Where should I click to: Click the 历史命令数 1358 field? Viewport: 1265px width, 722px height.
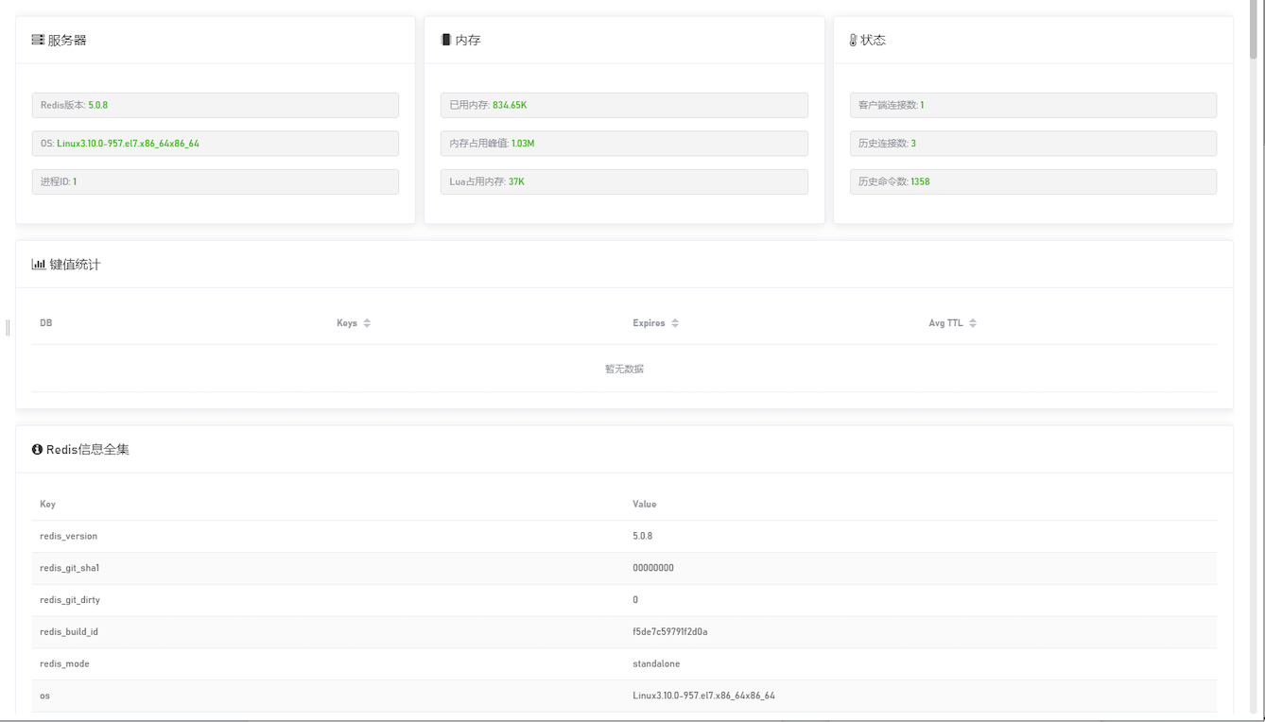[x=1033, y=181]
